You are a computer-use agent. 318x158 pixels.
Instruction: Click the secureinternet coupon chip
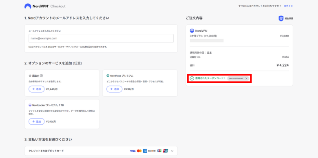pos(238,78)
